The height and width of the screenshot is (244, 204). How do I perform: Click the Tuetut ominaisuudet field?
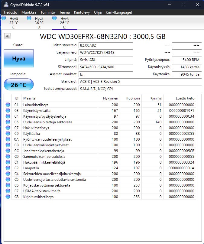140,89
